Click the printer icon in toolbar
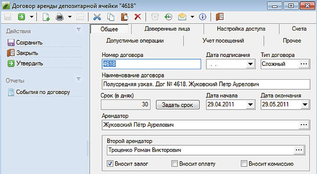 click(60, 17)
